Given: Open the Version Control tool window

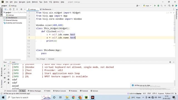Looking at the screenshot, I should (11, 91).
